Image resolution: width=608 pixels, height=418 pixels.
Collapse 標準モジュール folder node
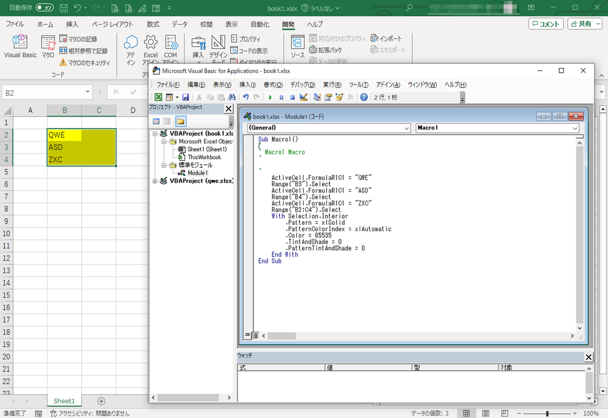(164, 165)
